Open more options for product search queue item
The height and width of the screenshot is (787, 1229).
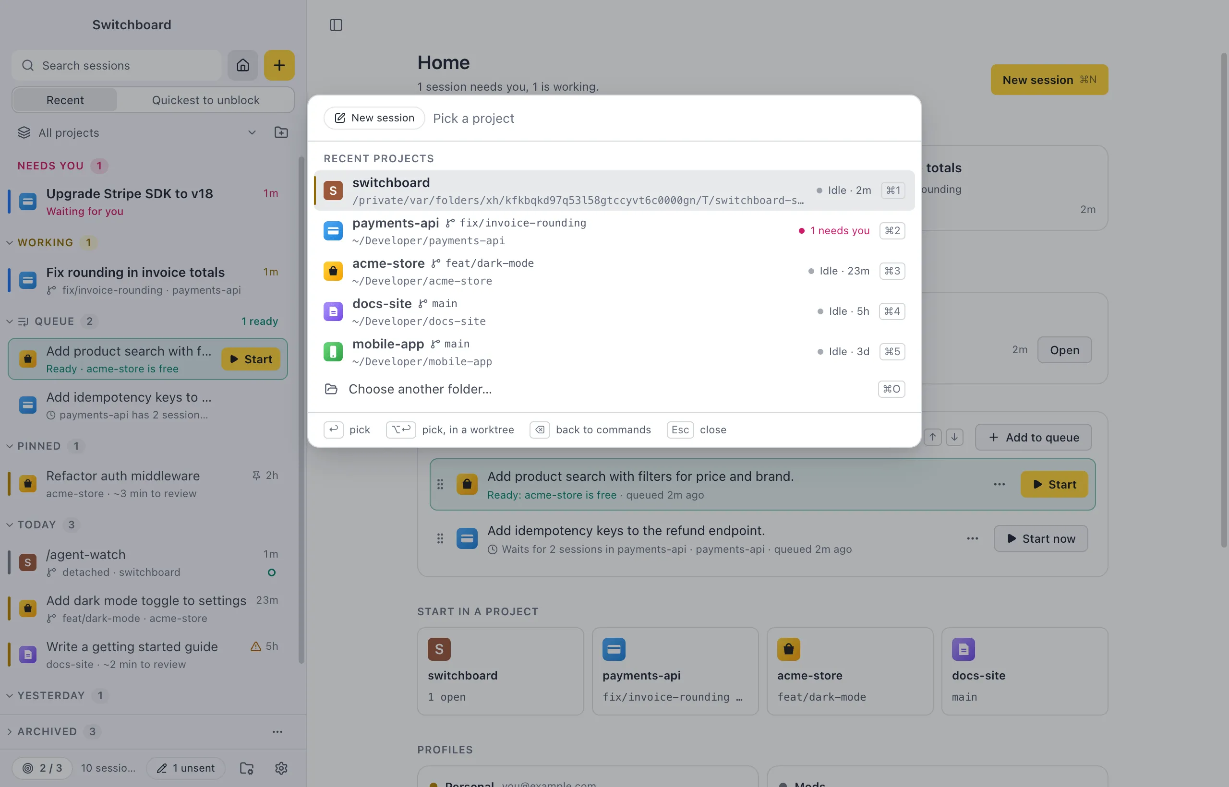click(1000, 484)
